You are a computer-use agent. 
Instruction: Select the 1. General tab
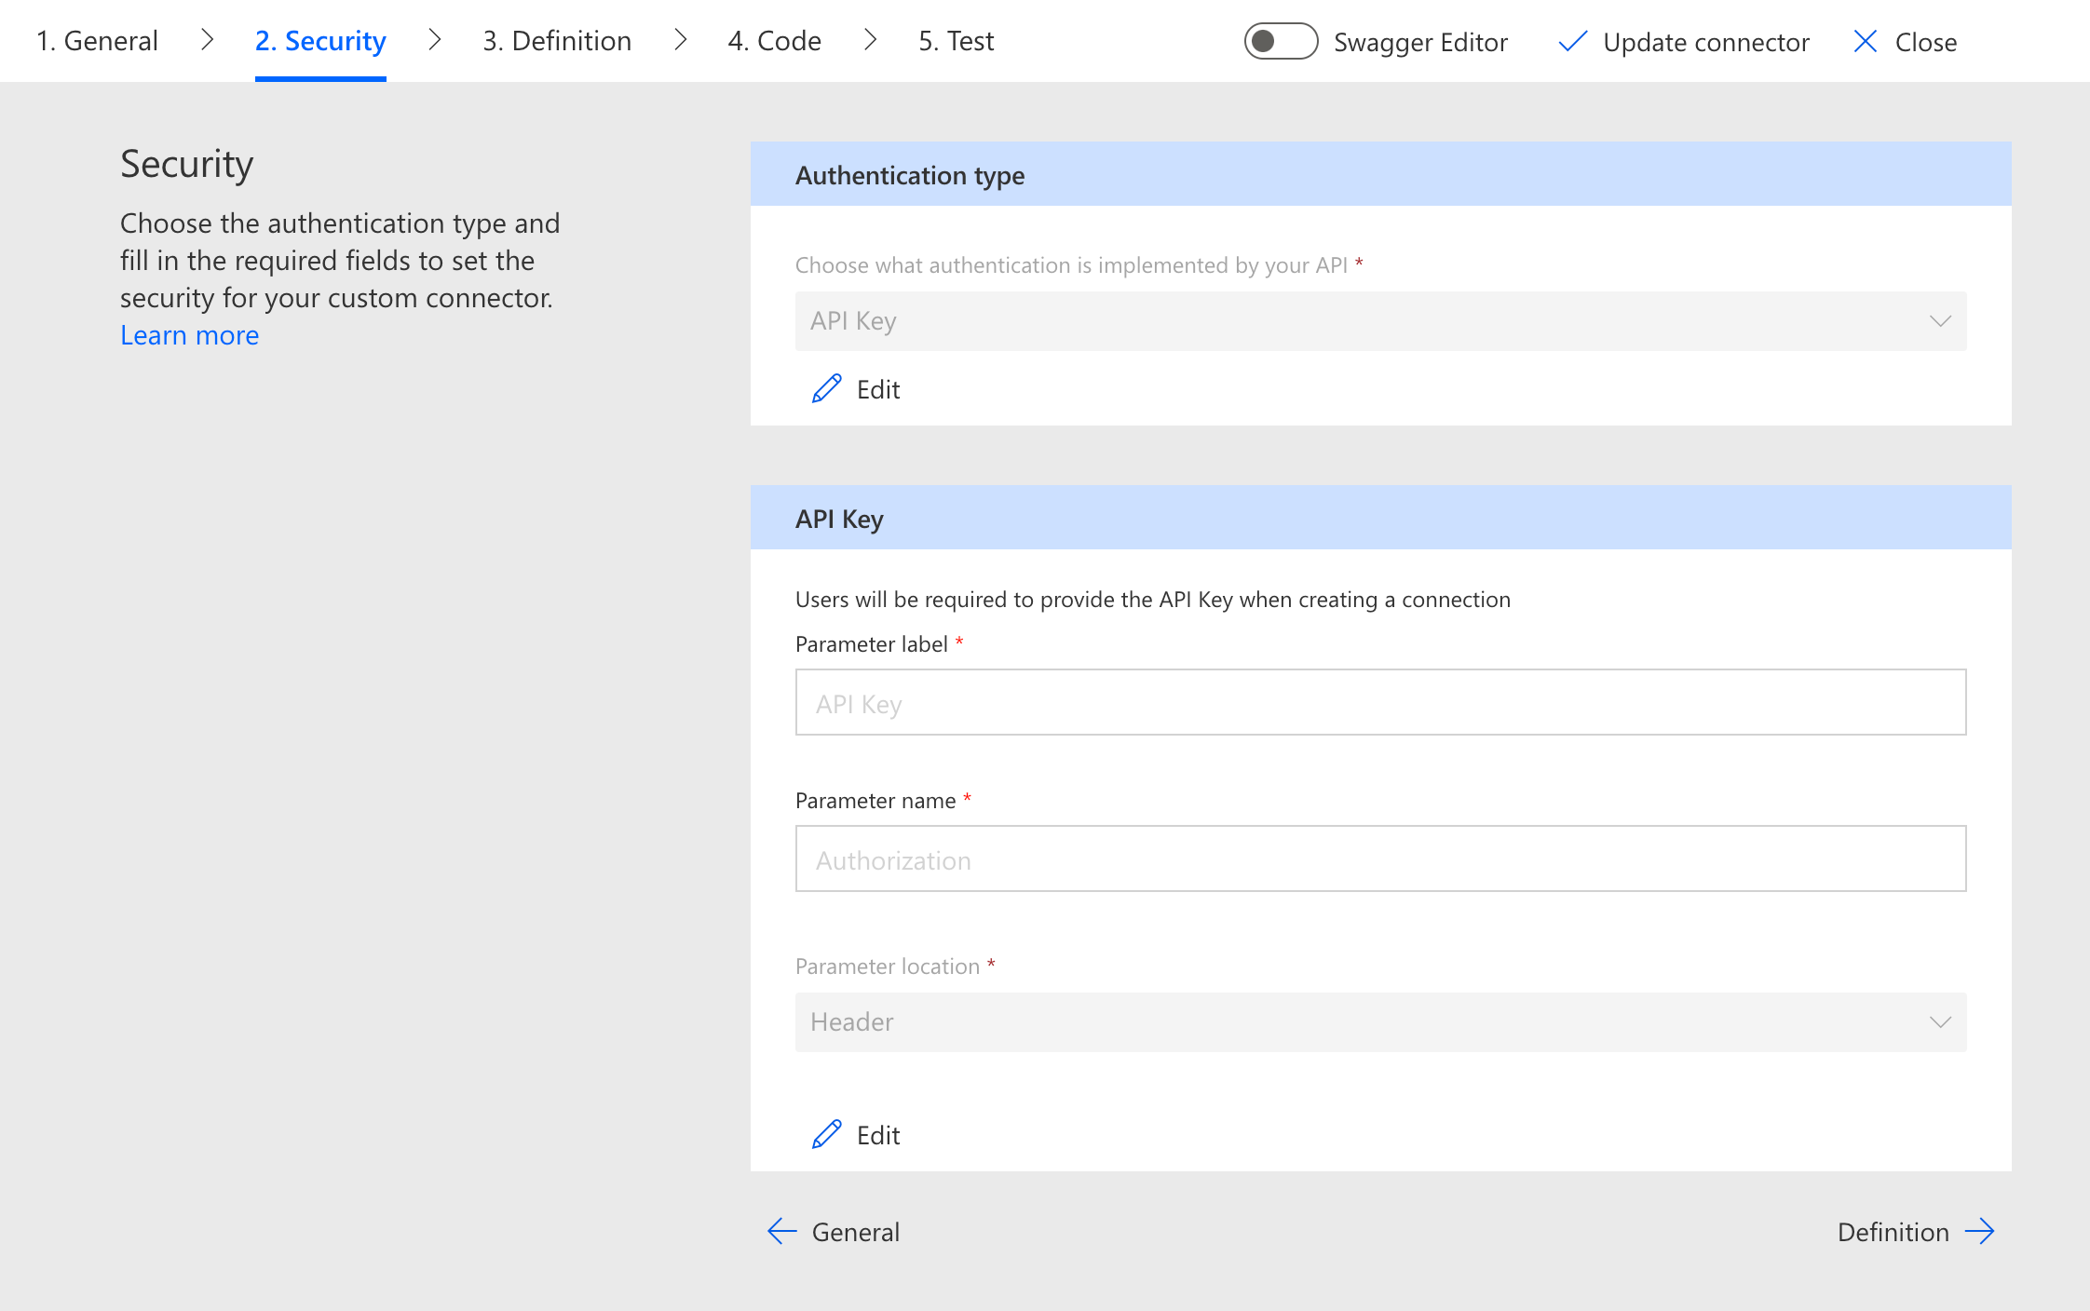point(97,41)
